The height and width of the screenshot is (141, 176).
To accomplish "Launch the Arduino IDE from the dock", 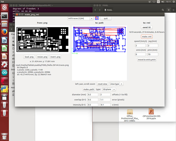I will pyautogui.click(x=4, y=73).
